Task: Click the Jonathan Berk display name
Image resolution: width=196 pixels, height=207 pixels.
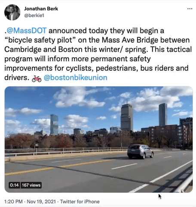Action: 41,9
